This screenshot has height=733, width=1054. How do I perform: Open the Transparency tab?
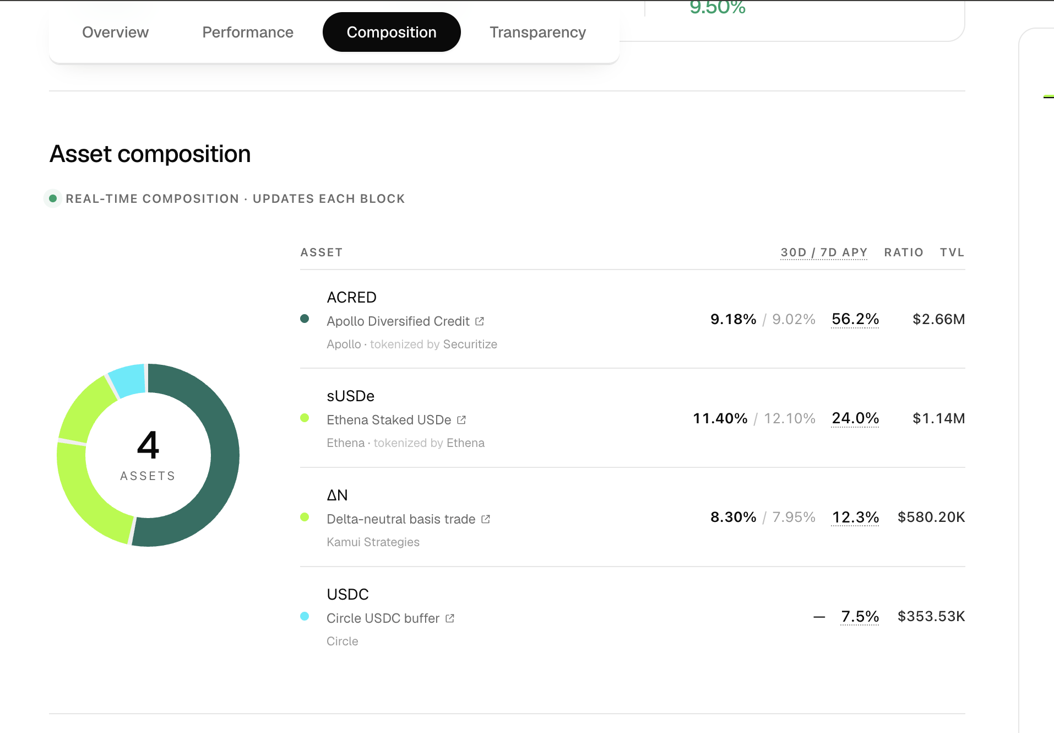click(537, 32)
